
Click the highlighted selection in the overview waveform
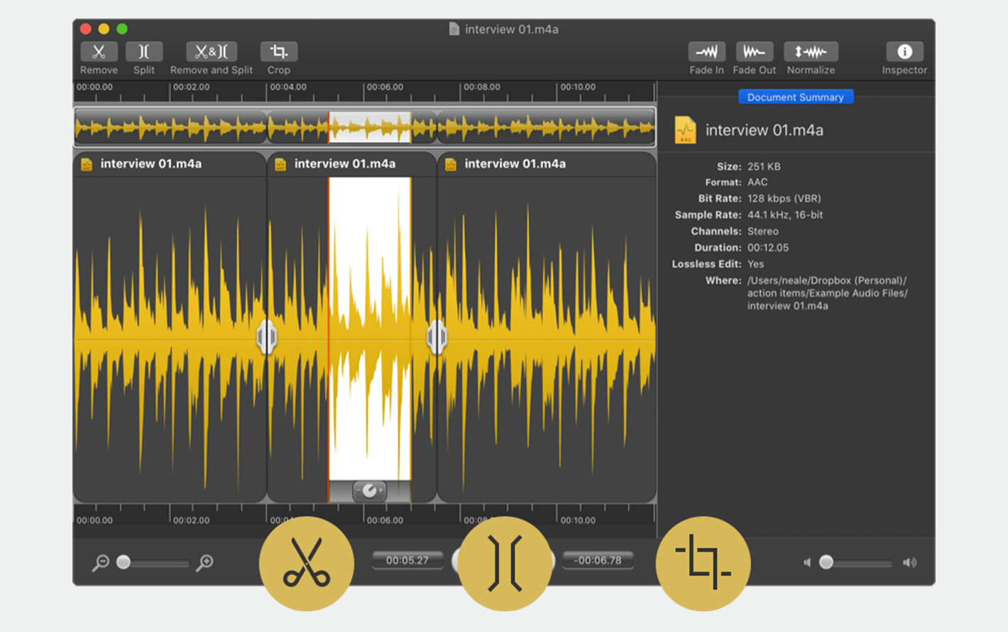coord(370,127)
